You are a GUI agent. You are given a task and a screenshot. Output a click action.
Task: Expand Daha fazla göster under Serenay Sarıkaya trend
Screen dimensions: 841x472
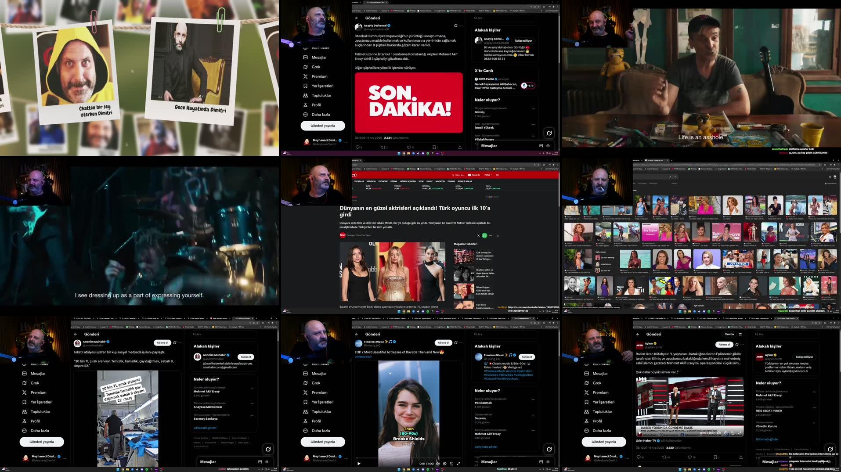coord(205,428)
